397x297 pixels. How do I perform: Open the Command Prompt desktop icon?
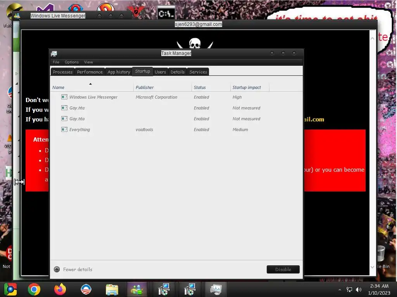166,13
